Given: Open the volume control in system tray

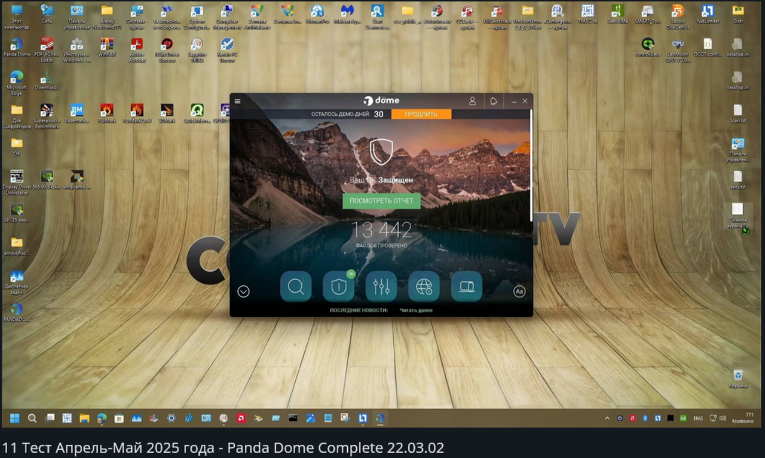Looking at the screenshot, I should pyautogui.click(x=723, y=418).
